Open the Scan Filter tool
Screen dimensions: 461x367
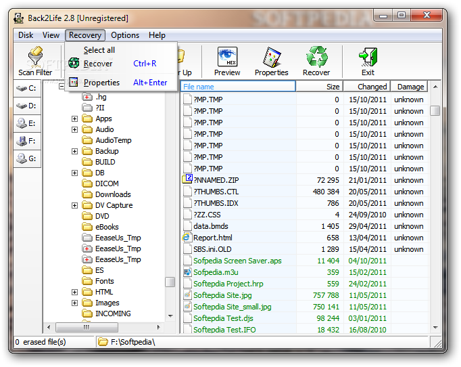[x=35, y=61]
